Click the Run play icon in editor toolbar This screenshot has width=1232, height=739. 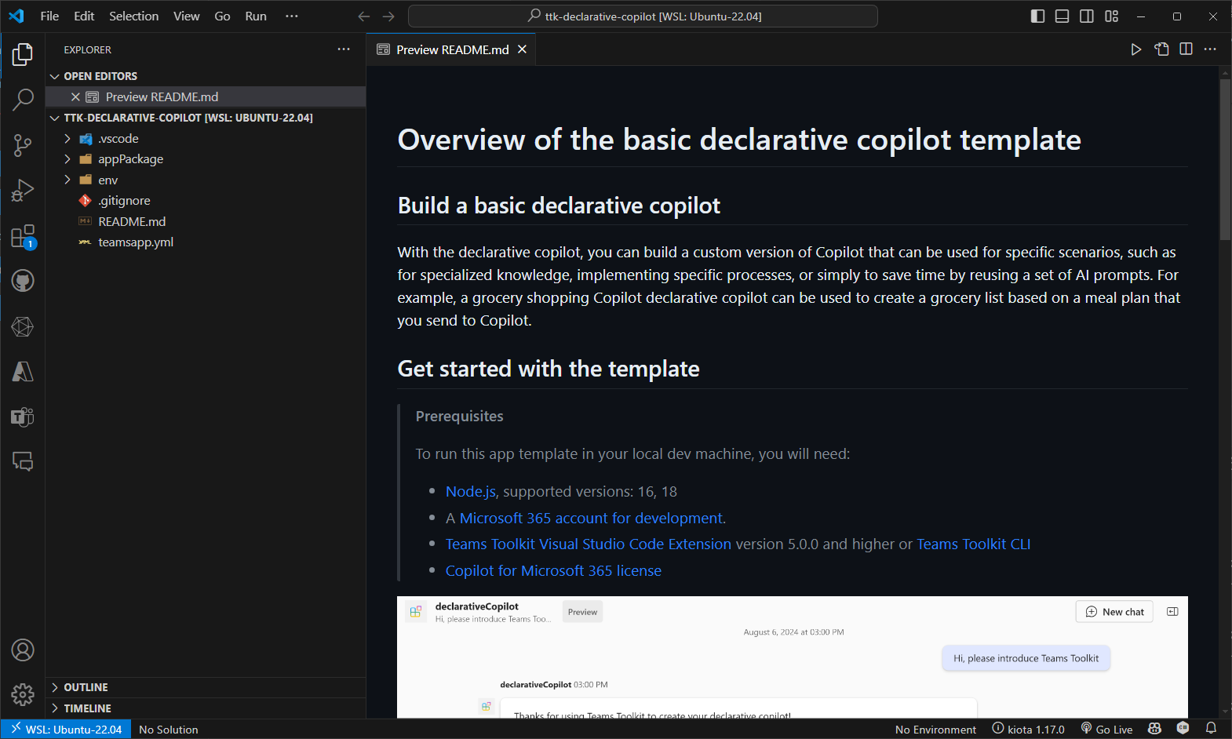(x=1135, y=49)
